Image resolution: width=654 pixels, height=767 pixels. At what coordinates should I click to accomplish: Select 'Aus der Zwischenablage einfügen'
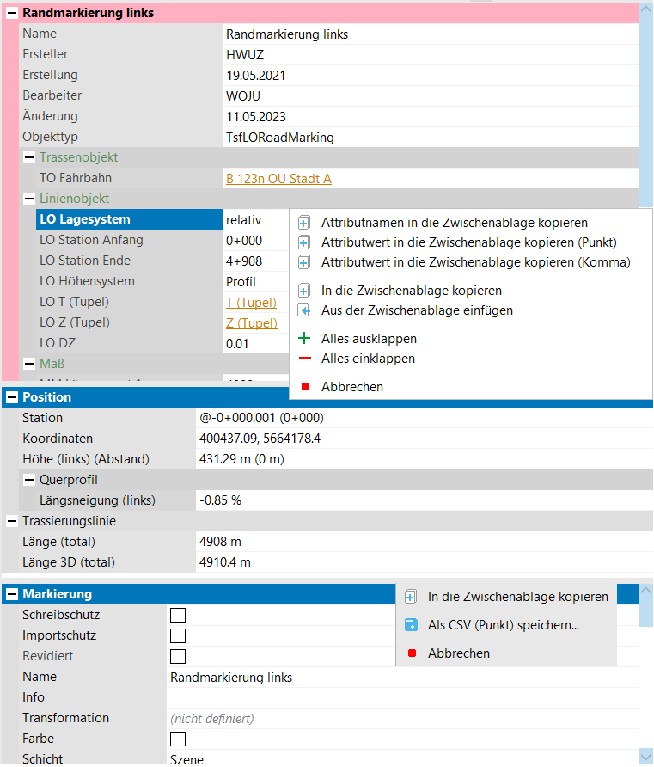click(417, 310)
